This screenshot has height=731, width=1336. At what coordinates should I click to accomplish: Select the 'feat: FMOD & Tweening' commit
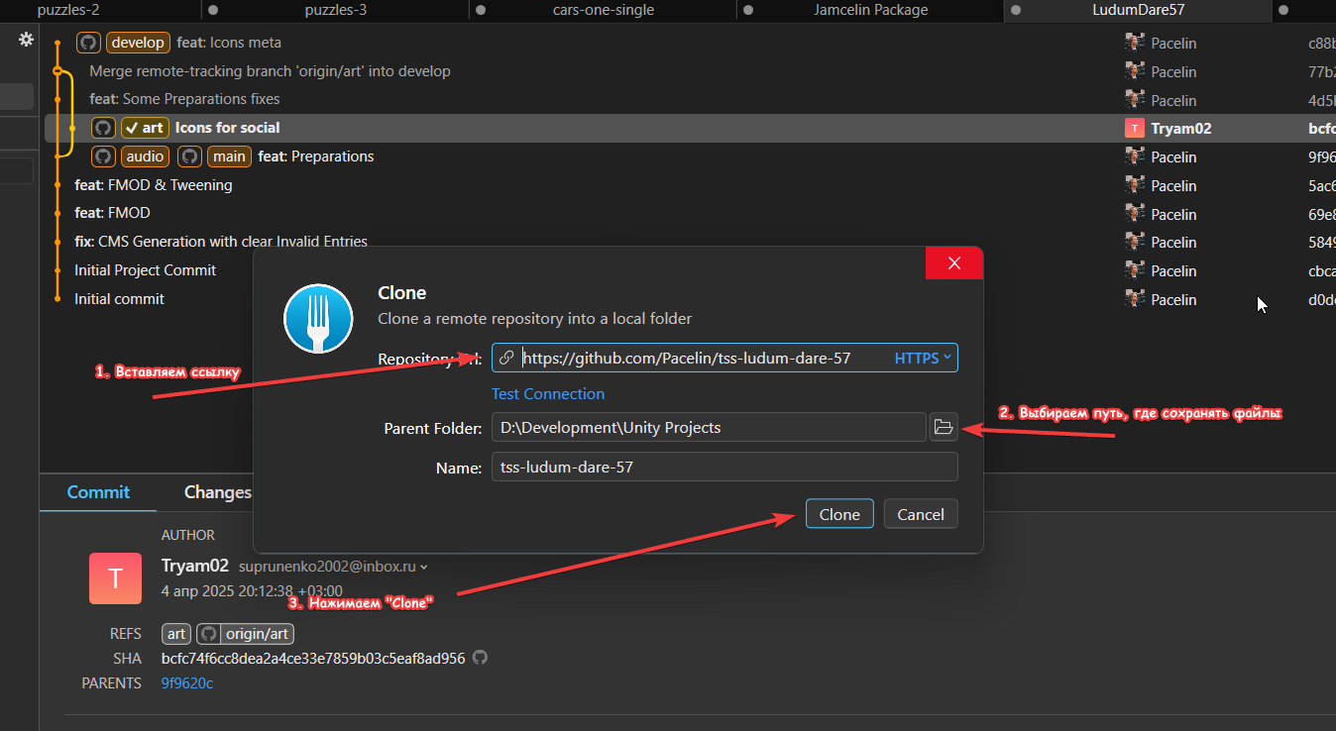tap(154, 185)
